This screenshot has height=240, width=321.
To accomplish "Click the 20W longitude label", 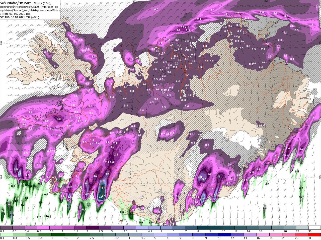I will [x=133, y=1].
